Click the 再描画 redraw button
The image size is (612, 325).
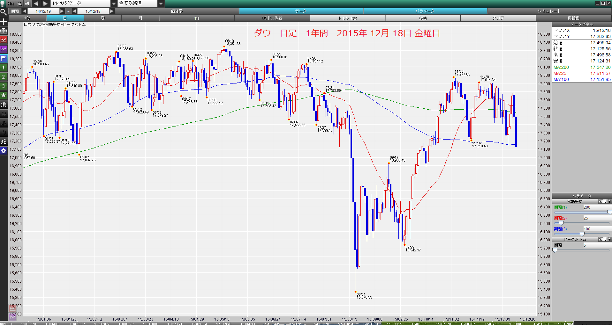[574, 18]
